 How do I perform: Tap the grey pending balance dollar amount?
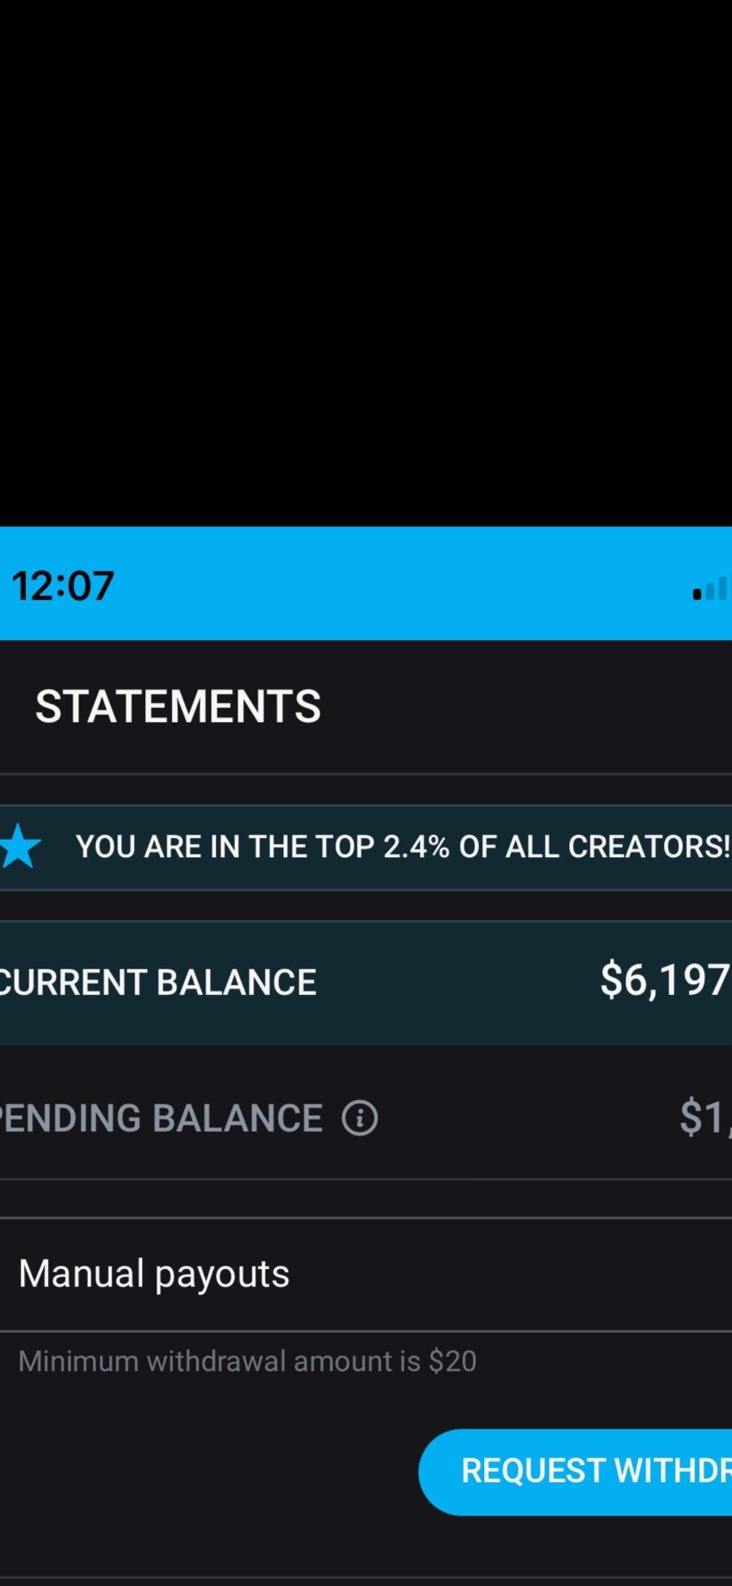click(705, 1118)
